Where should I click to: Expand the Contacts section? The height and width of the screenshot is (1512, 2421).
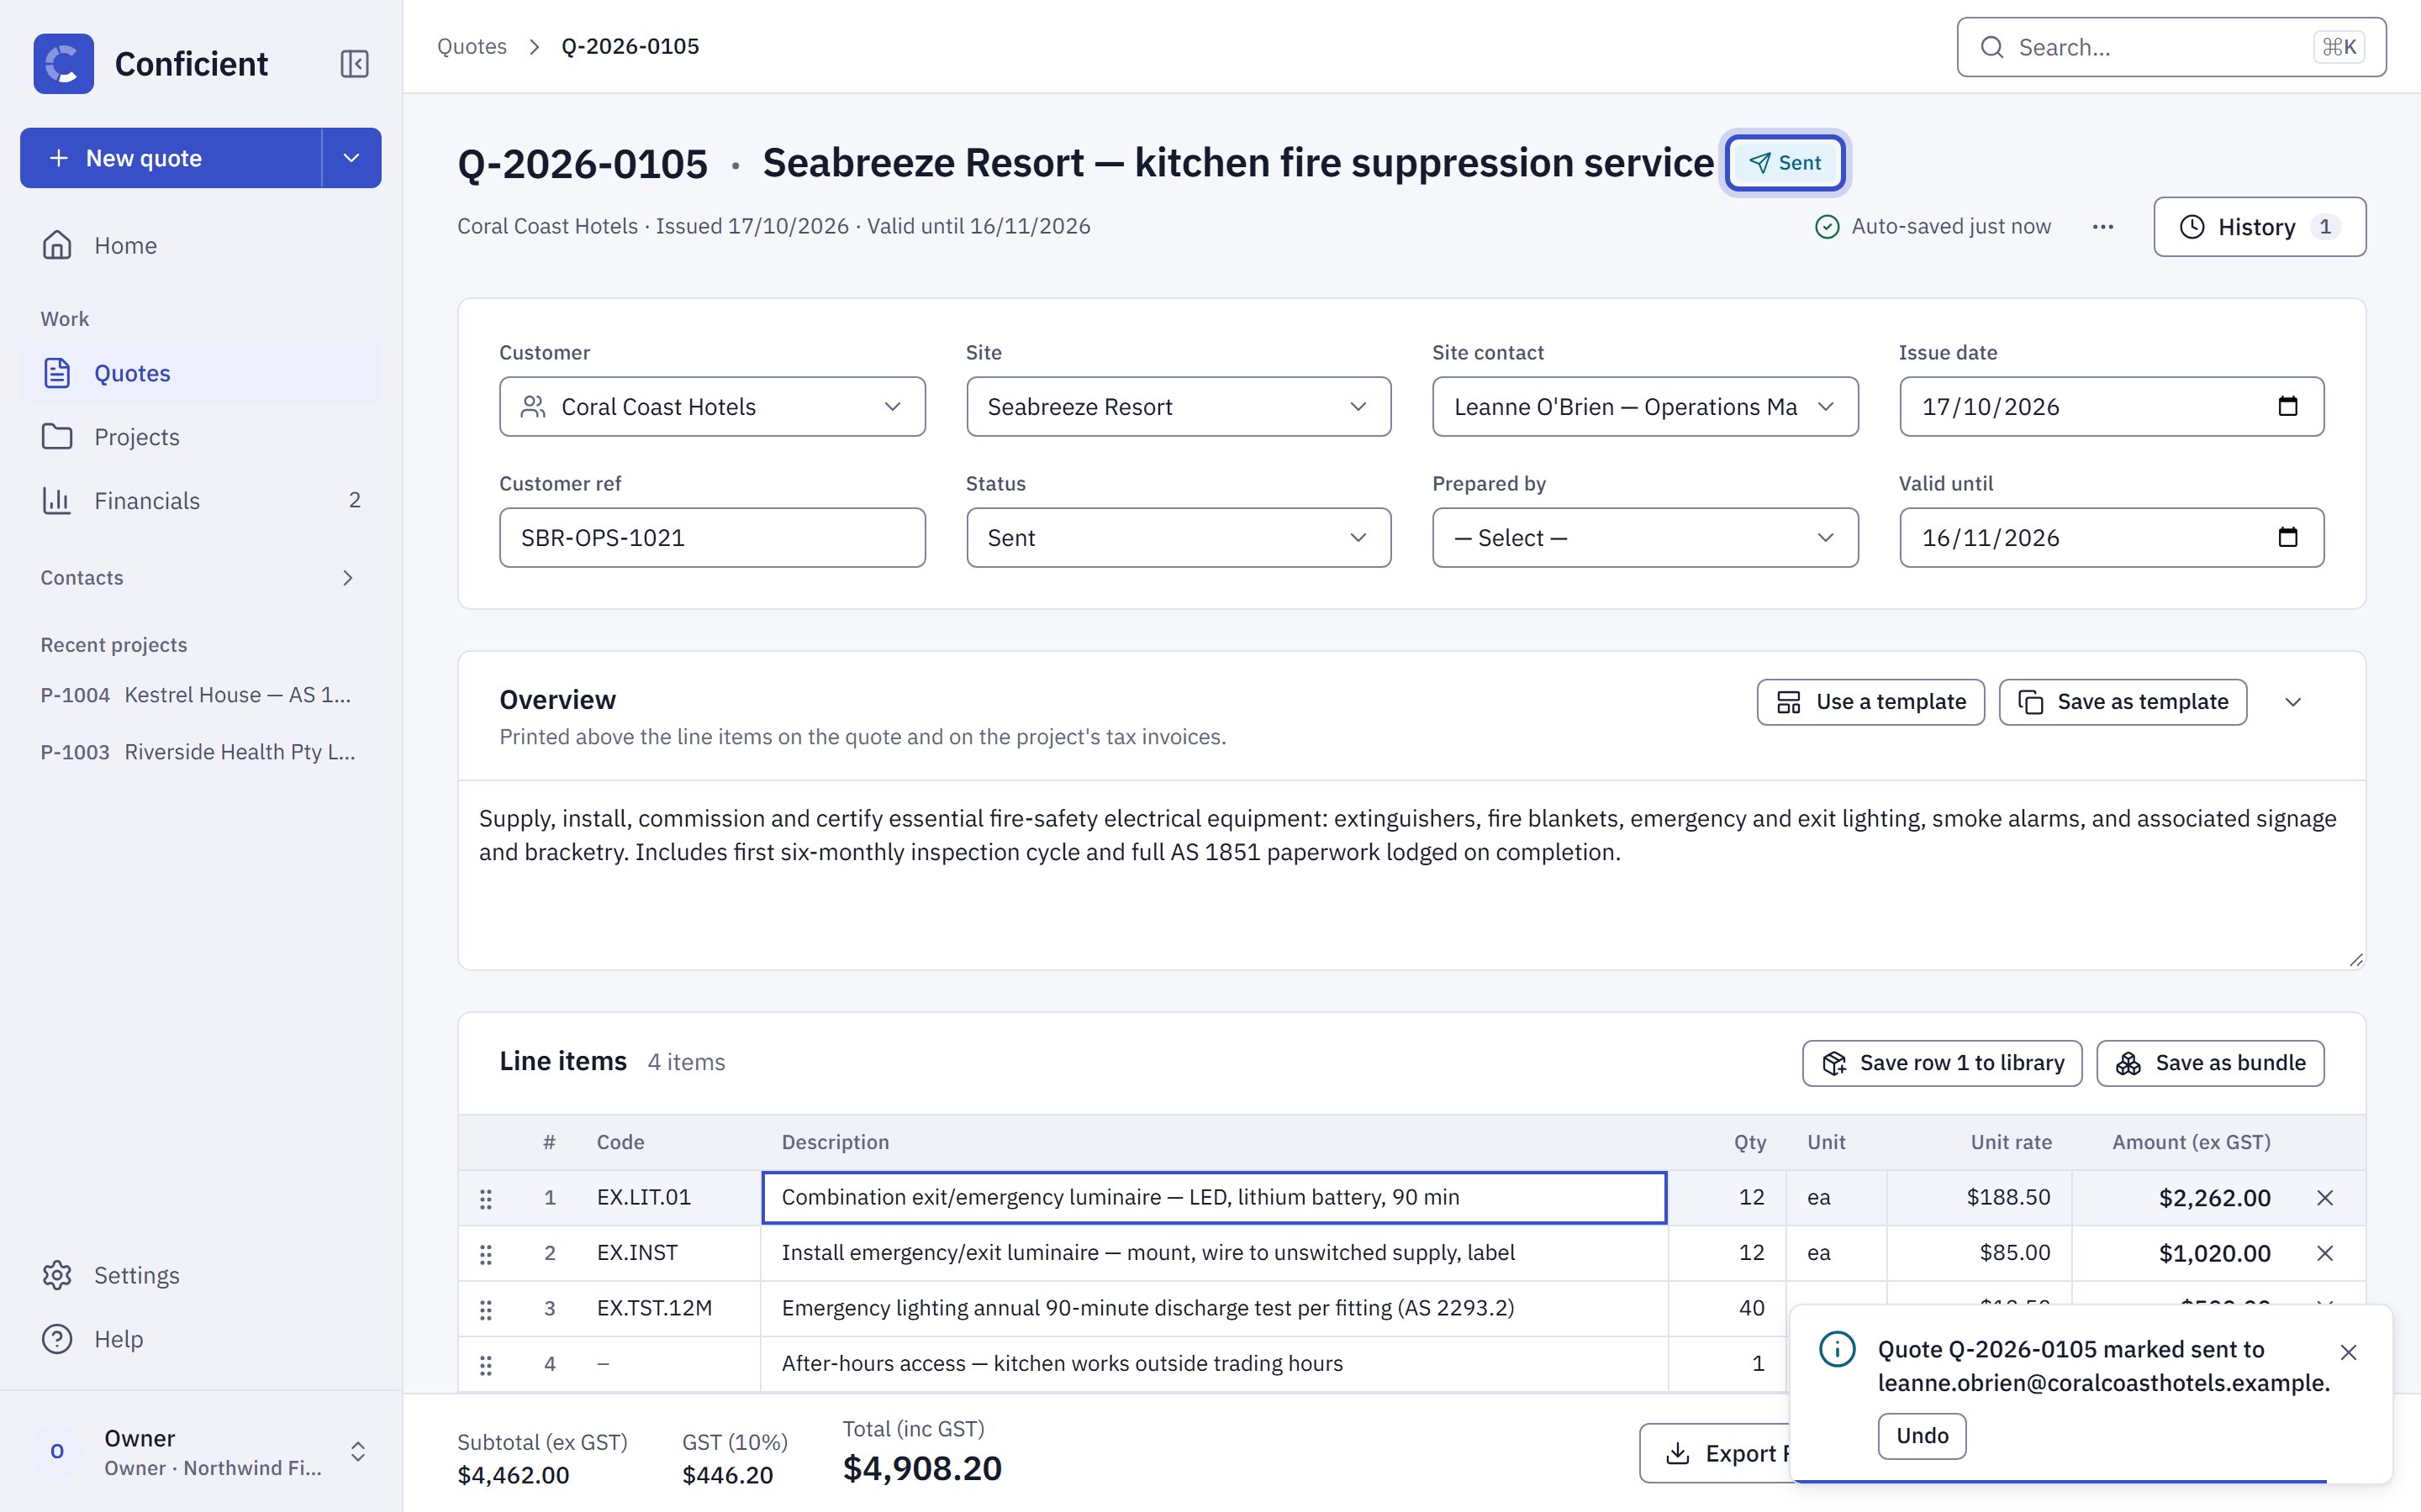(200, 578)
